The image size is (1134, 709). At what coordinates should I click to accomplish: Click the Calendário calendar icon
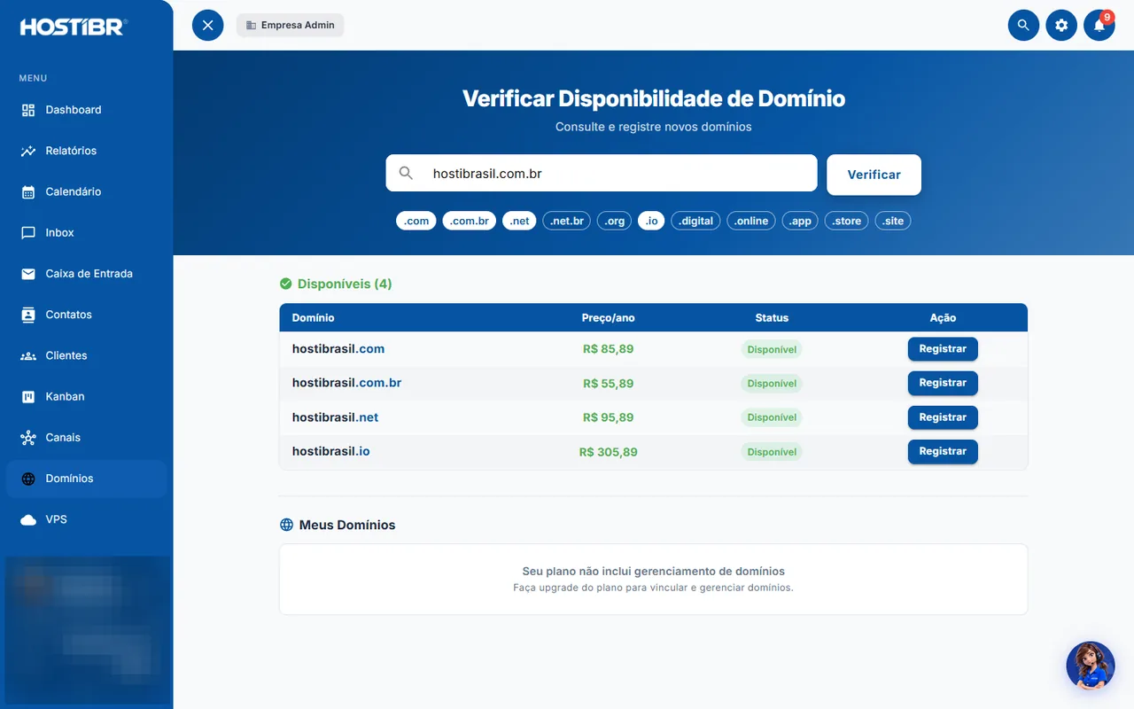(28, 191)
